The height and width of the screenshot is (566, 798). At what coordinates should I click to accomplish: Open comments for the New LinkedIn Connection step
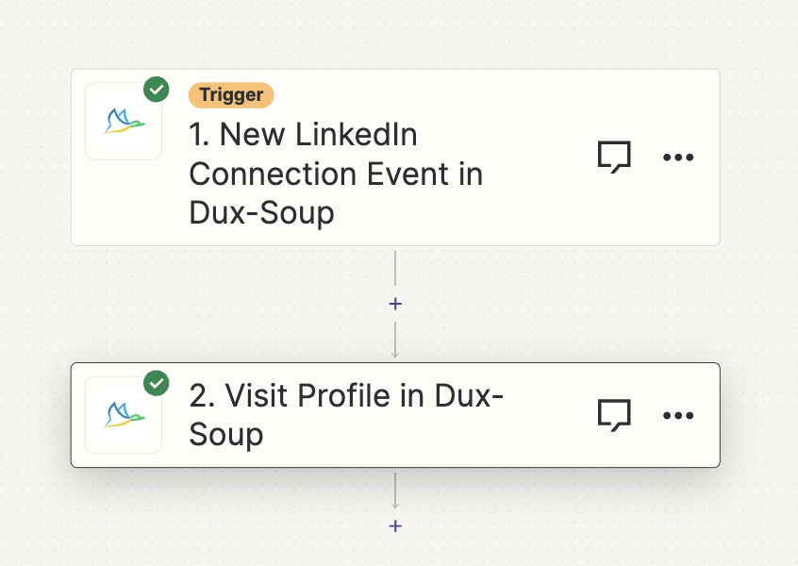614,157
